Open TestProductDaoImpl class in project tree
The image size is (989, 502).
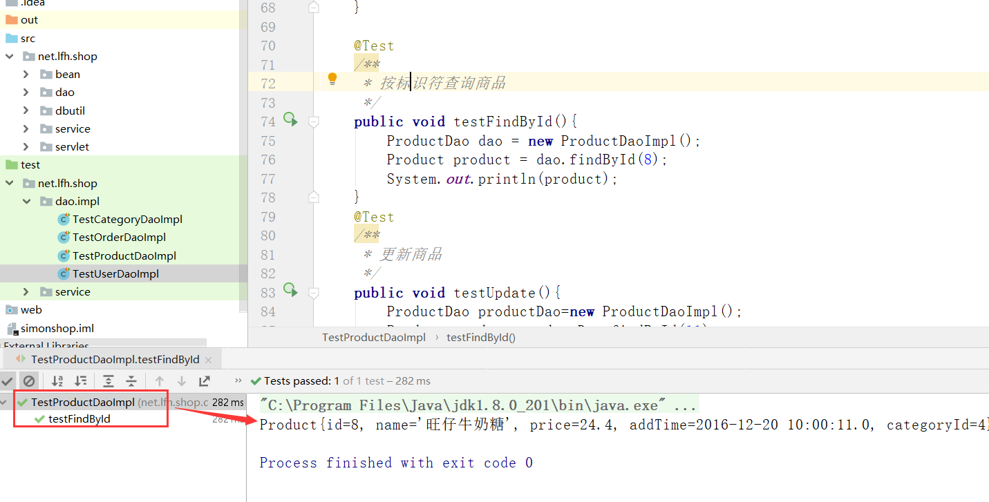coord(124,255)
